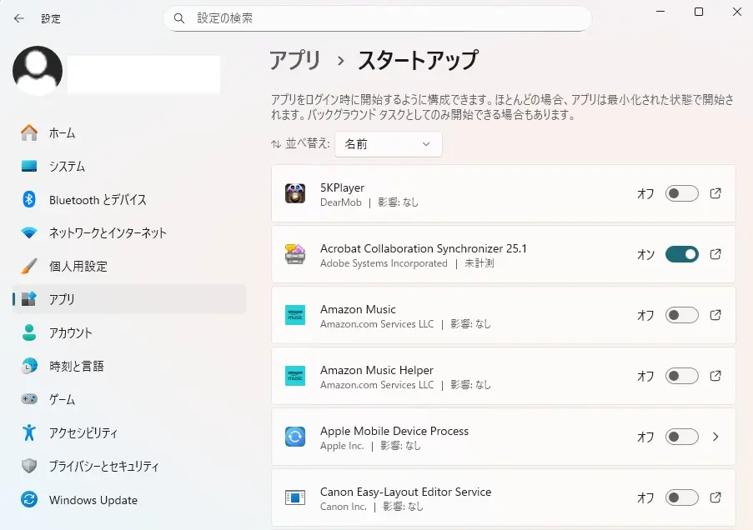Click the Apple Mobile Device Process icon
753x530 pixels.
pyautogui.click(x=299, y=437)
